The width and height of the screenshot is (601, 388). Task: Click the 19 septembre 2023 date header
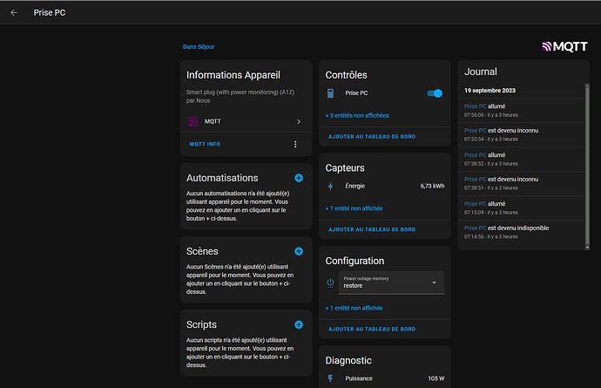click(490, 91)
